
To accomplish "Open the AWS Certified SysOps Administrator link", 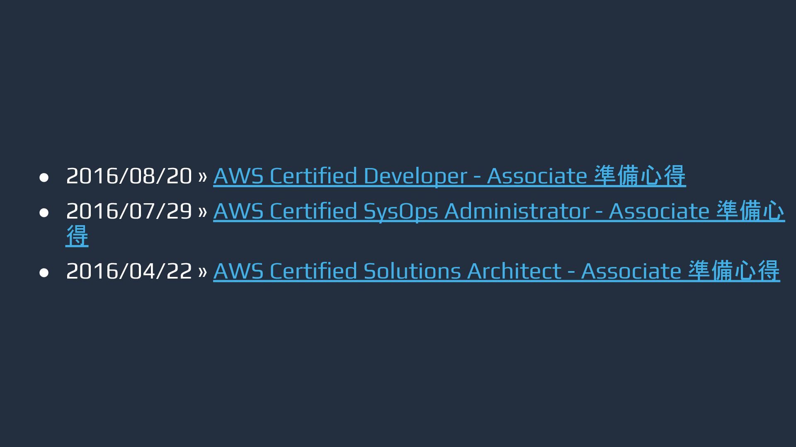I will (x=499, y=211).
